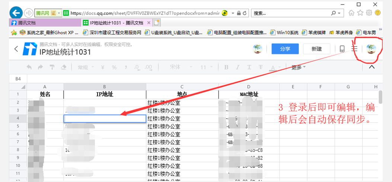Apply percent % number format

point(114,67)
